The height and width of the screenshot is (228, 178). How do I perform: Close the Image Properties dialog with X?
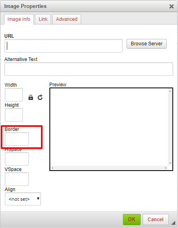click(172, 6)
